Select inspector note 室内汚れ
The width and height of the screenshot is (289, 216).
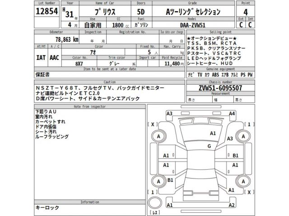click(44, 117)
